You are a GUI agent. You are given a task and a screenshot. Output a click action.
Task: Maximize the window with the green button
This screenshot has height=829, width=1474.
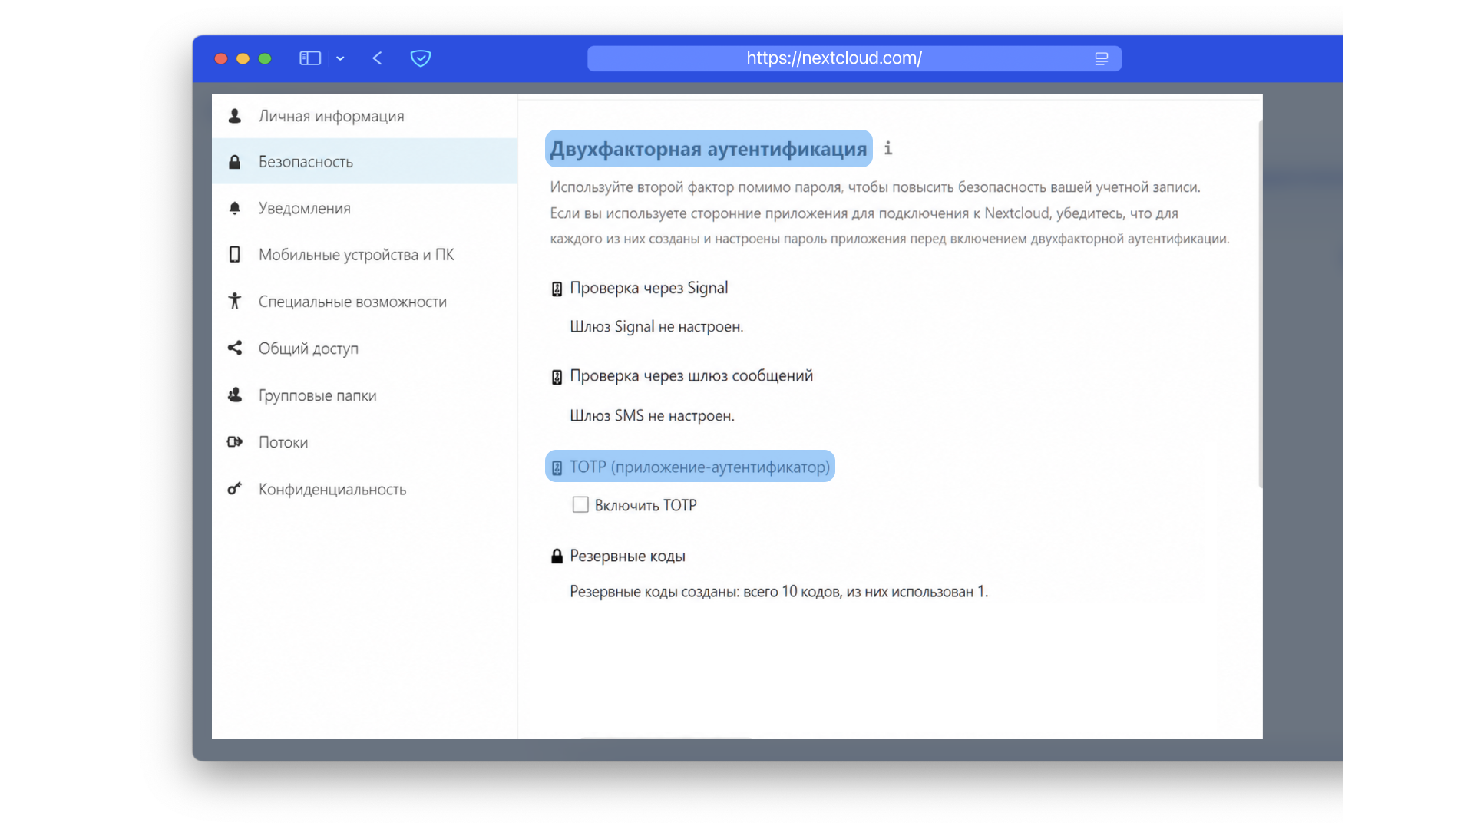coord(265,58)
